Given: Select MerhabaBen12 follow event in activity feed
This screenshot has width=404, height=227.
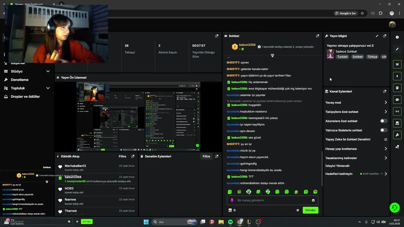Looking at the screenshot, I should point(96,168).
